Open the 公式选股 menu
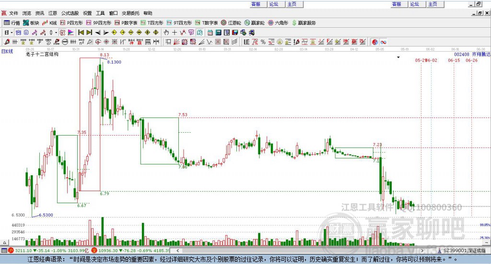This screenshot has width=491, height=264. point(70,13)
